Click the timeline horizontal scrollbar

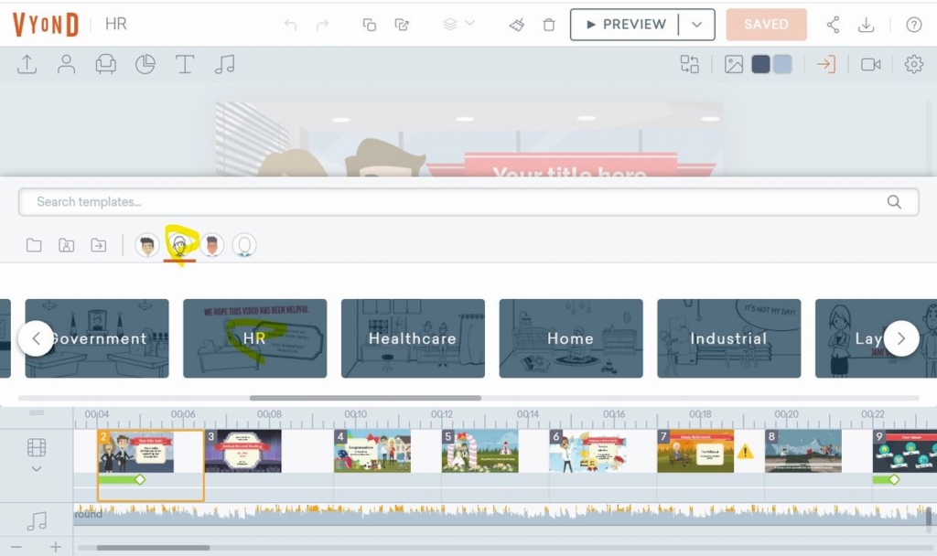point(153,548)
